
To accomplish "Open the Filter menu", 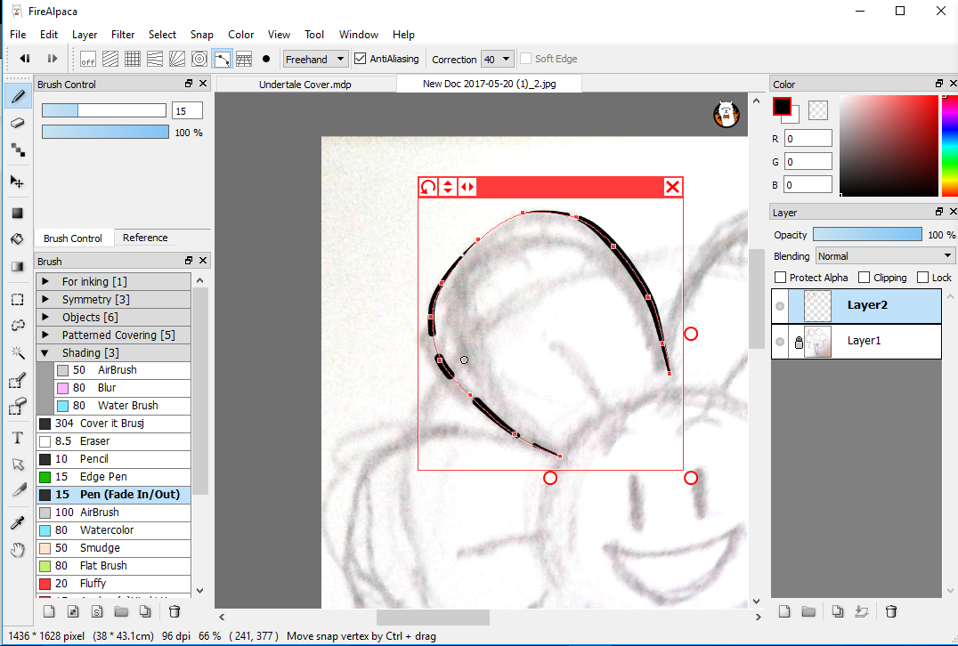I will [x=123, y=34].
